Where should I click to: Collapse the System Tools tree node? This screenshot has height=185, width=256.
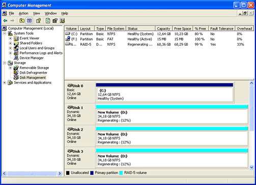5,34
